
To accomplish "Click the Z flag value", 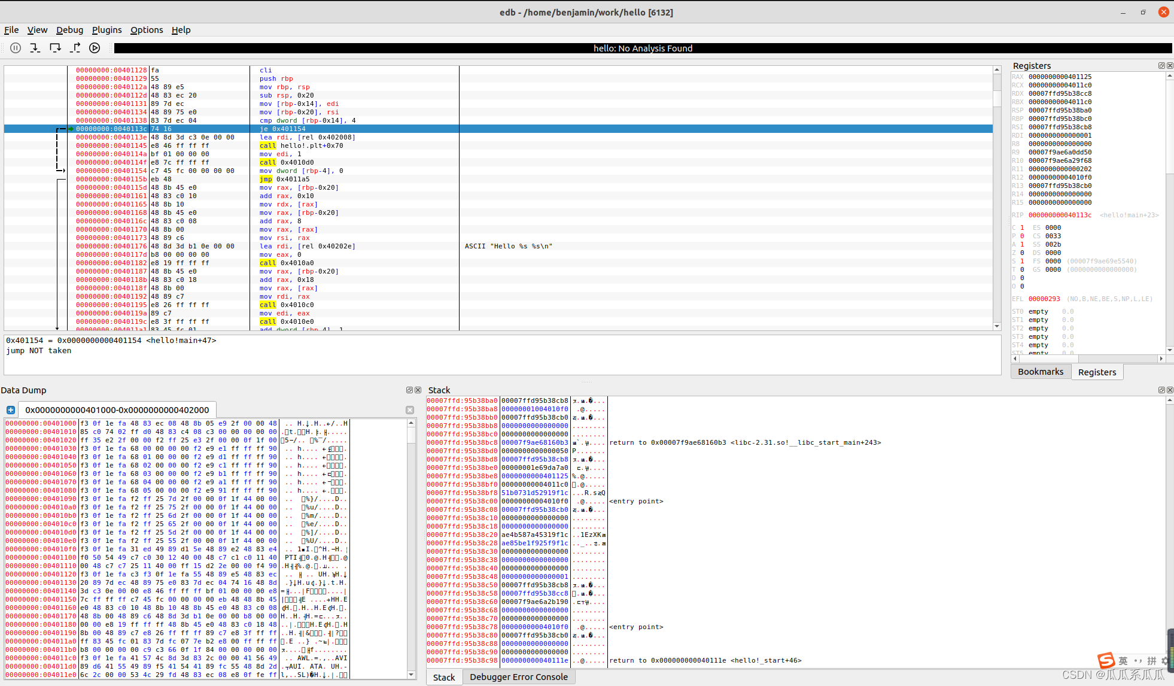I will [1022, 253].
